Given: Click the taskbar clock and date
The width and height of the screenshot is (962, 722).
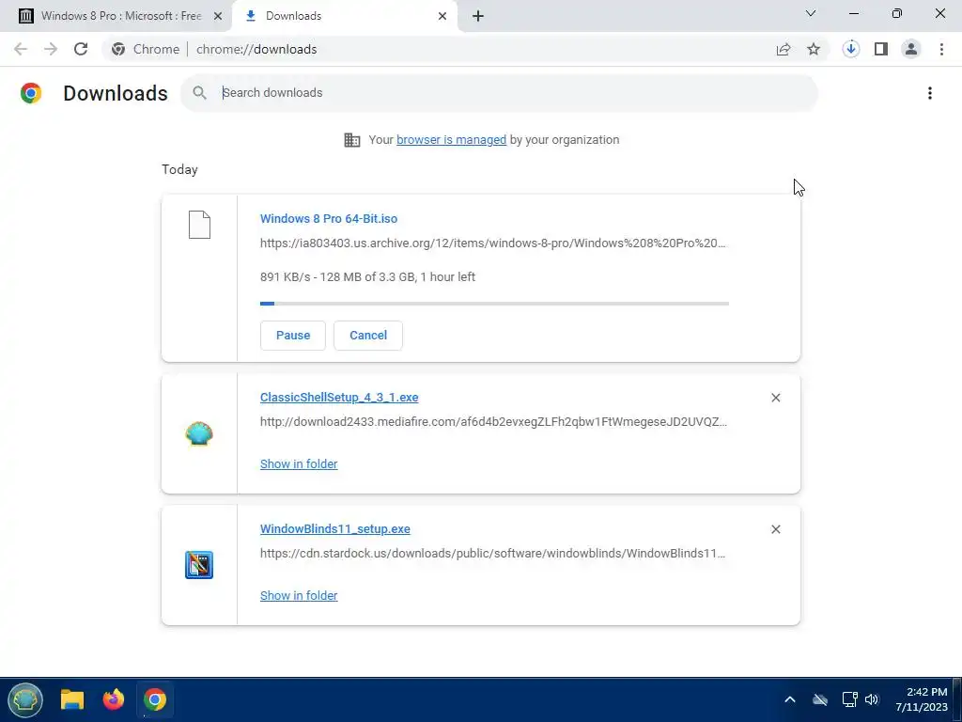Looking at the screenshot, I should click(921, 699).
